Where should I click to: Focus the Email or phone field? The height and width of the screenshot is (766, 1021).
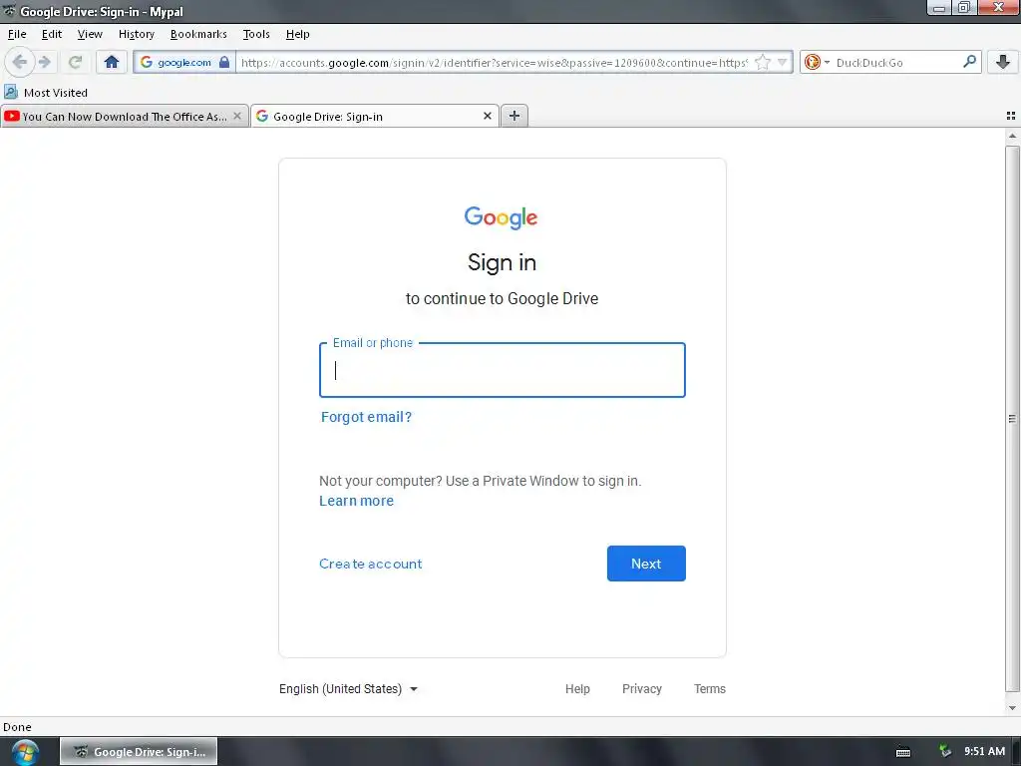[503, 370]
